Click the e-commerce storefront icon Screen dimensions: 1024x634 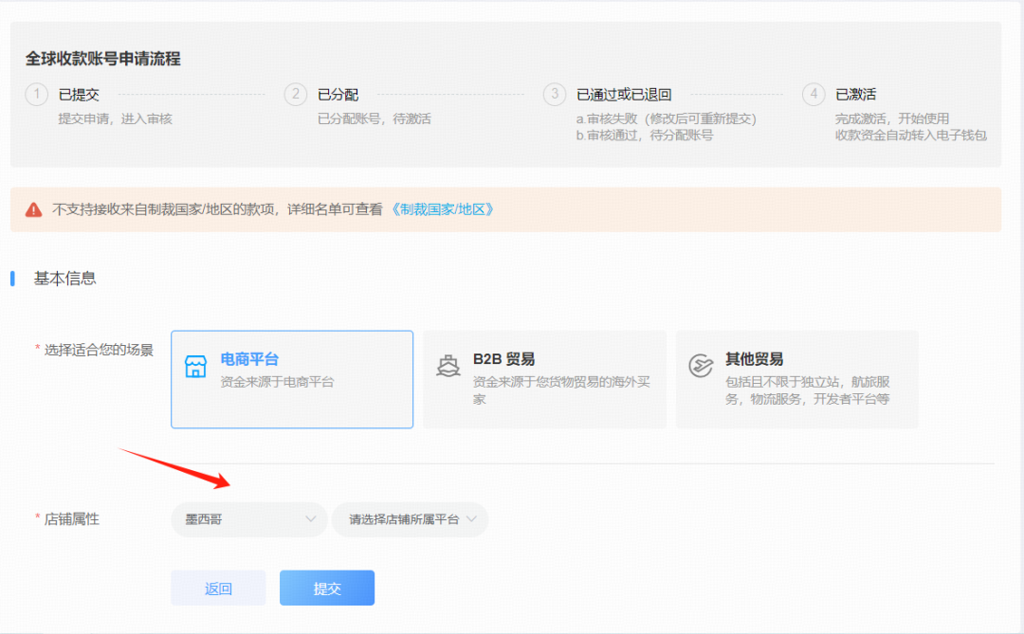pyautogui.click(x=195, y=368)
